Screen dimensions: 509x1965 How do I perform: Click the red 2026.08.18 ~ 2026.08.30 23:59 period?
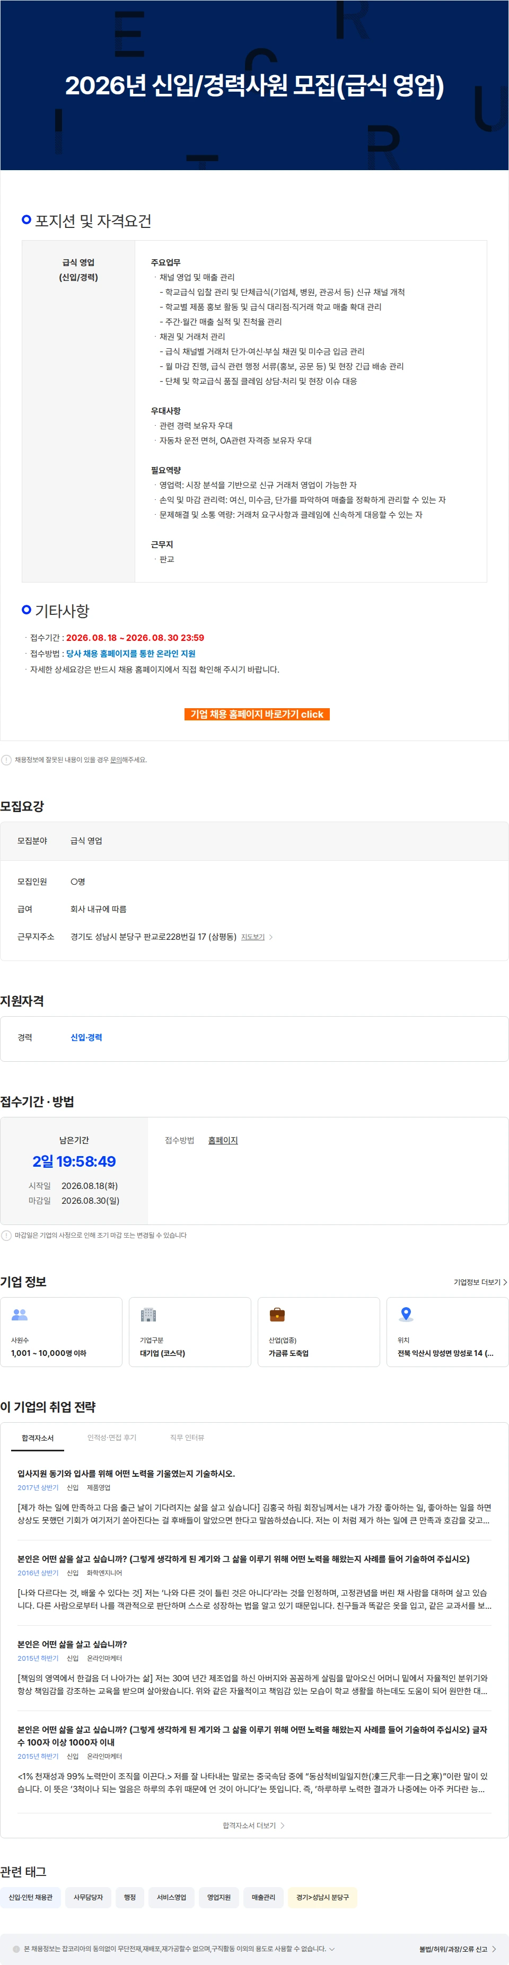click(x=135, y=638)
